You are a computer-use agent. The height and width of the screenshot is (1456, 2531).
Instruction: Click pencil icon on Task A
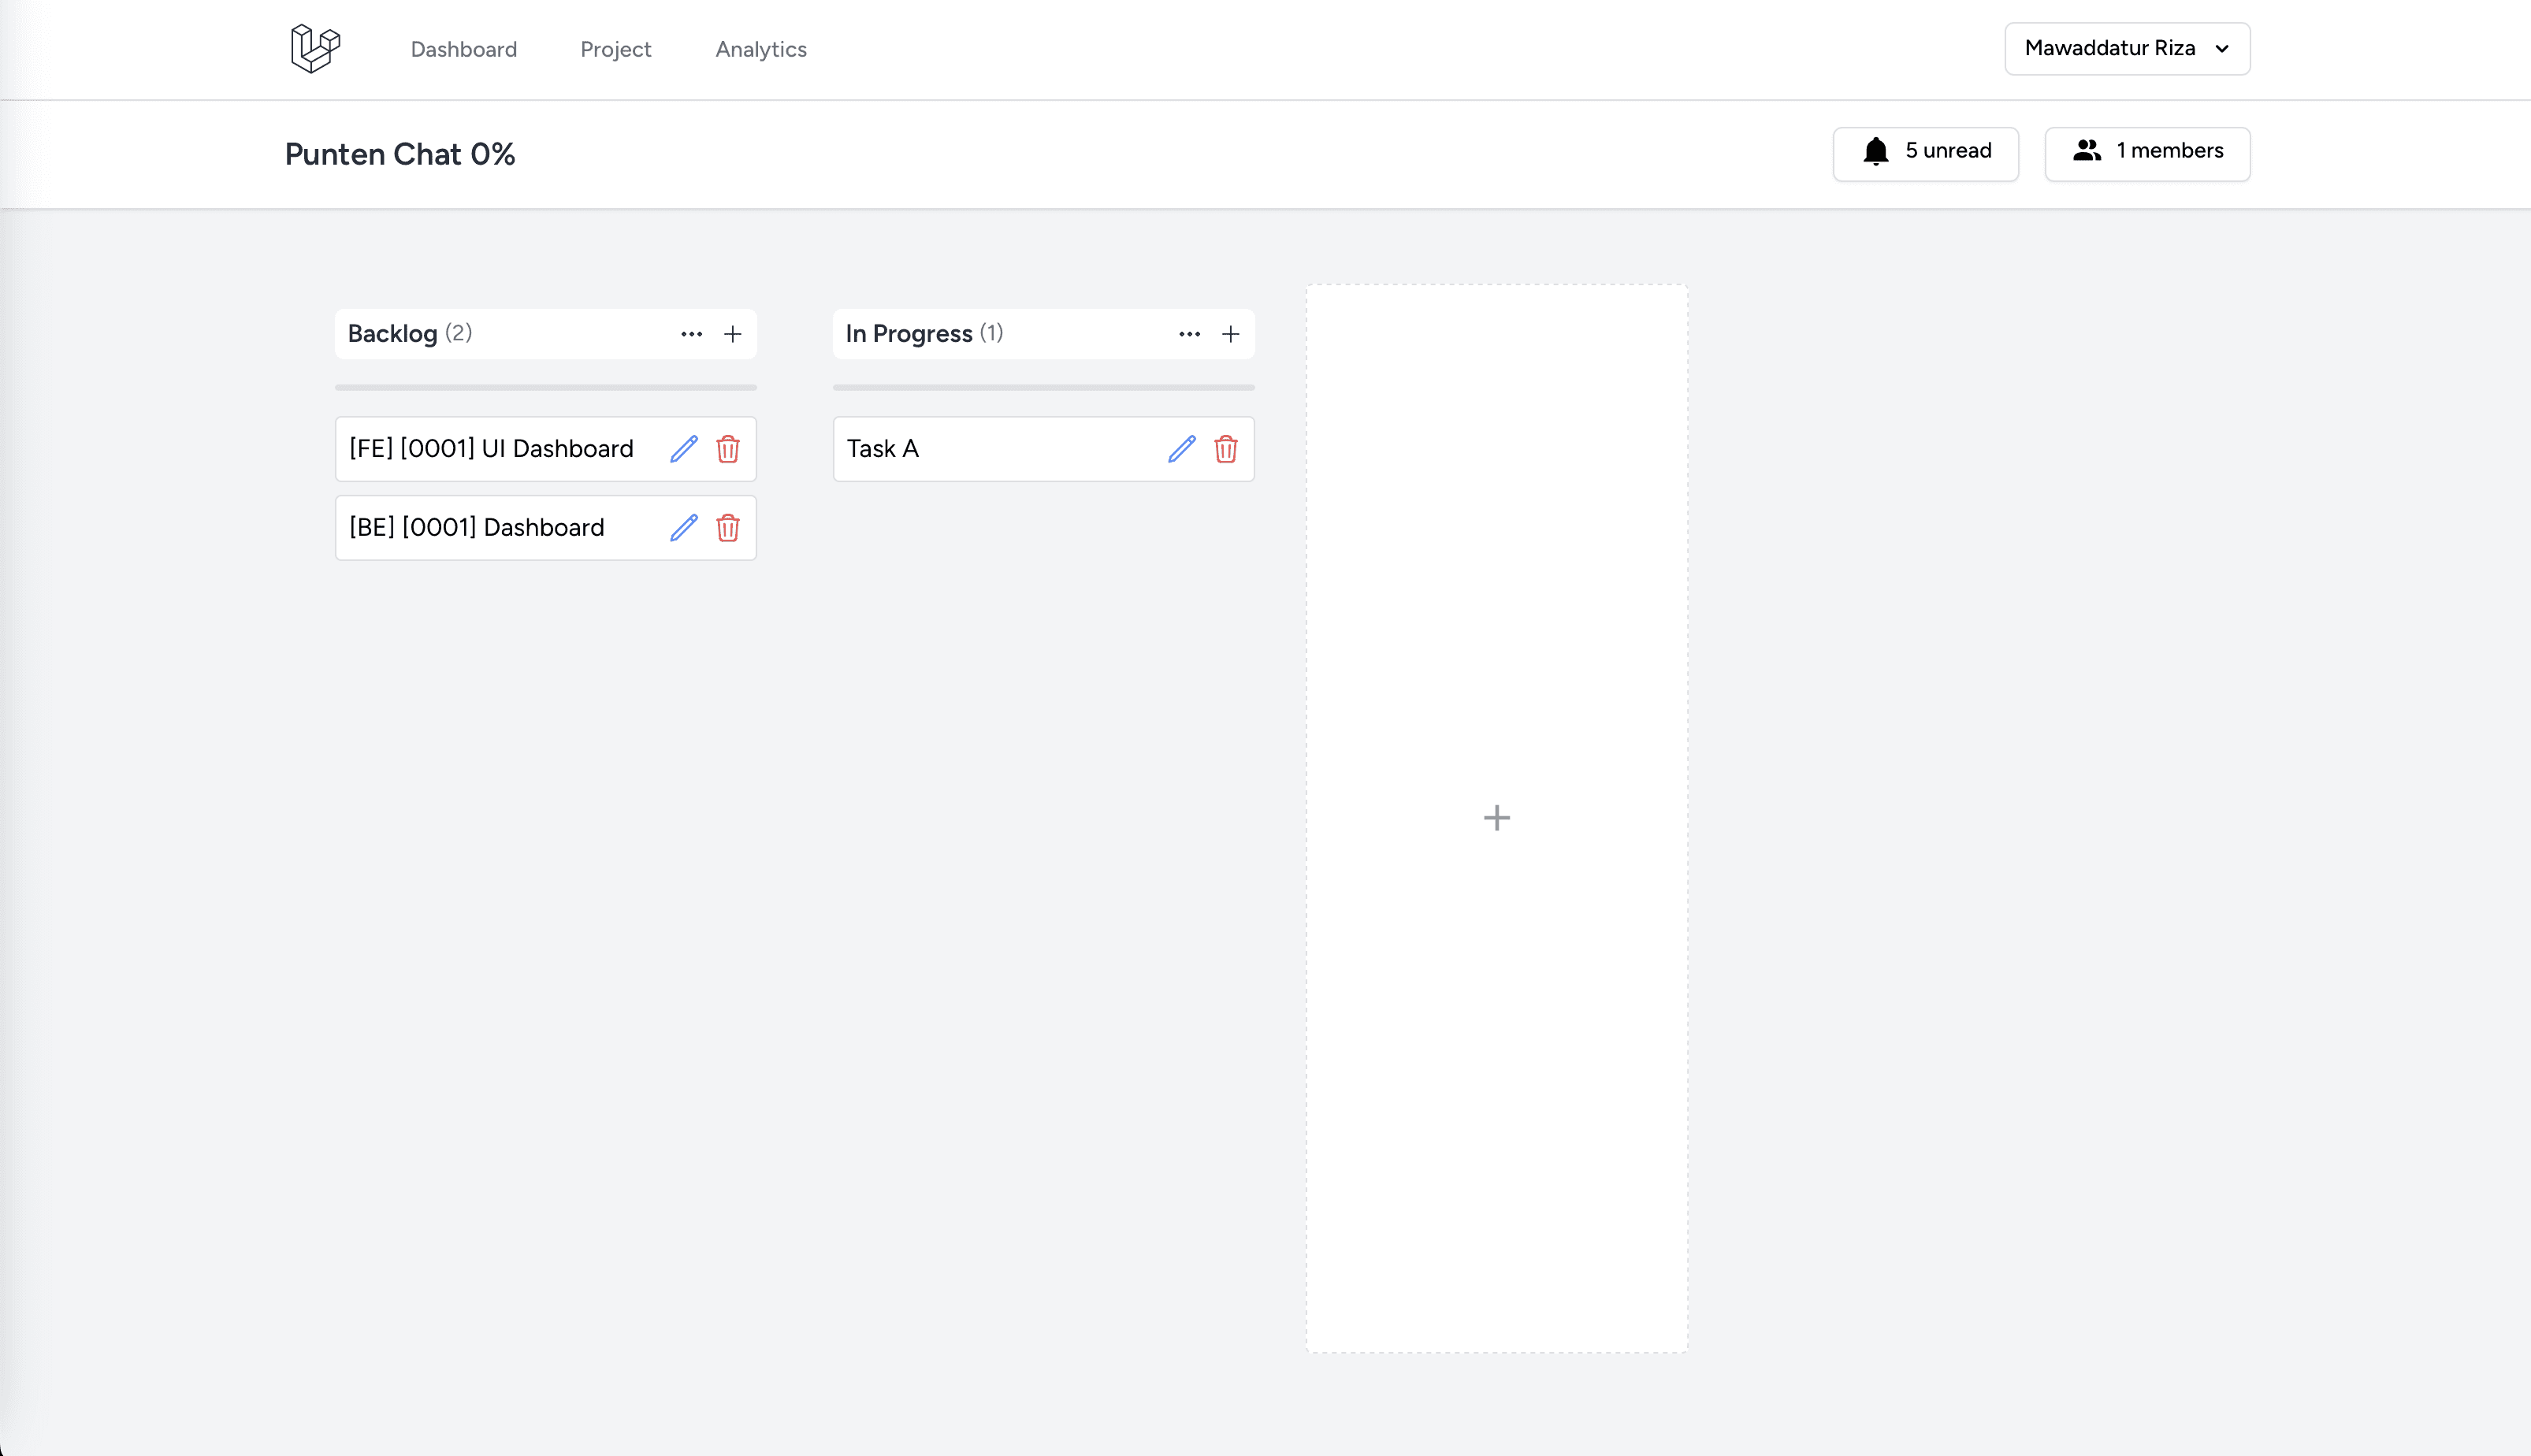coord(1182,449)
